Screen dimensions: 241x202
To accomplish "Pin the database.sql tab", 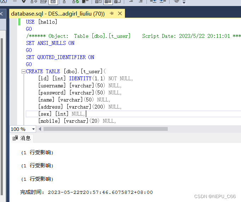I will pyautogui.click(x=111, y=14).
